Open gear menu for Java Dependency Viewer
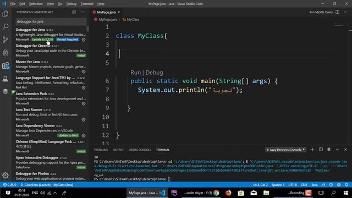Viewport: 352px width, 198px height. coord(84,136)
